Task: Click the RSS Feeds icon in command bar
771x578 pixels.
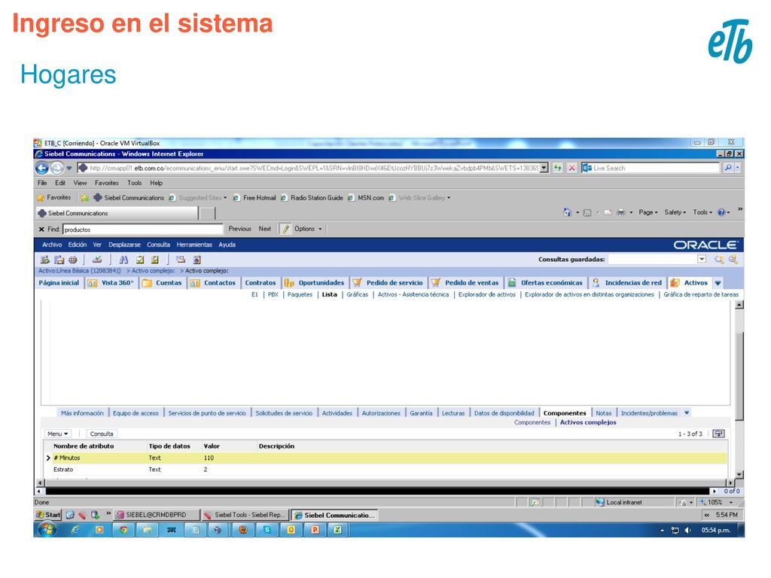Action: pos(587,213)
